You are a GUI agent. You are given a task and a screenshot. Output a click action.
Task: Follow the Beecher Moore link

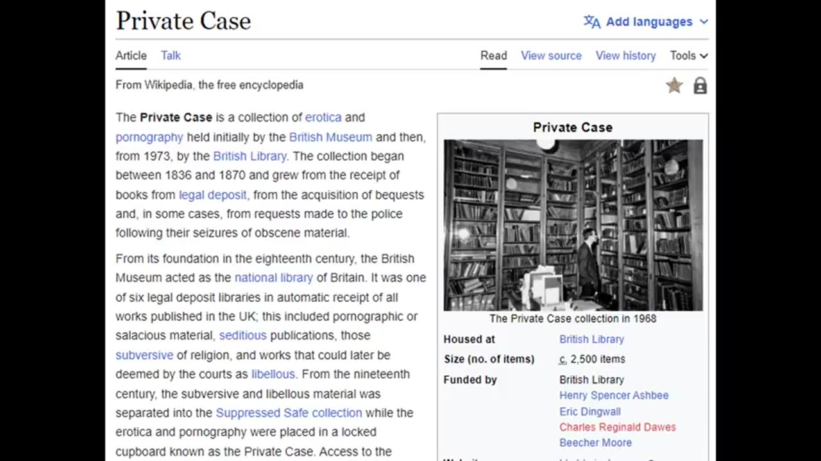pyautogui.click(x=595, y=442)
